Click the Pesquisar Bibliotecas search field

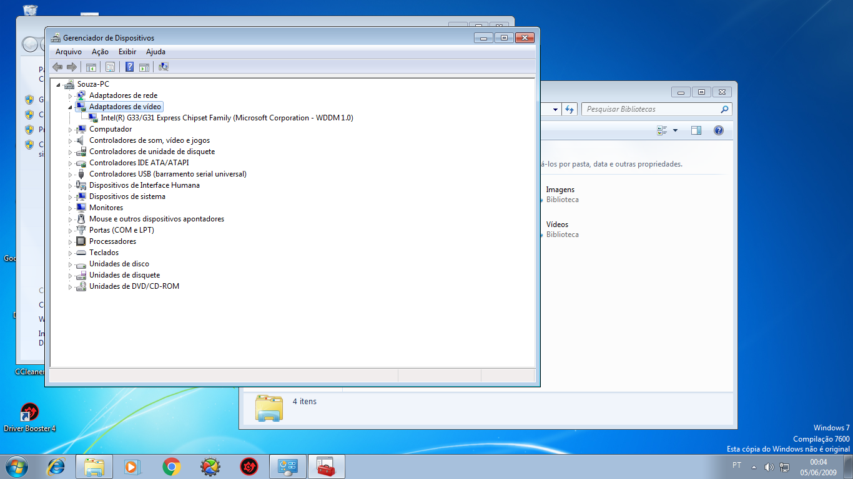(656, 109)
